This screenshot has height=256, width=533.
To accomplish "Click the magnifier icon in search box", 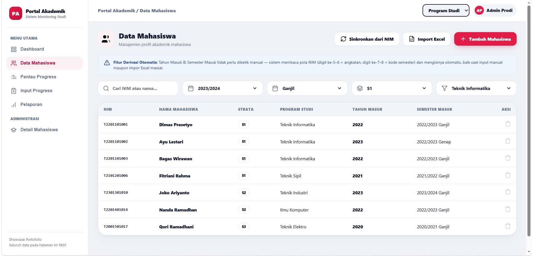I will 106,89.
